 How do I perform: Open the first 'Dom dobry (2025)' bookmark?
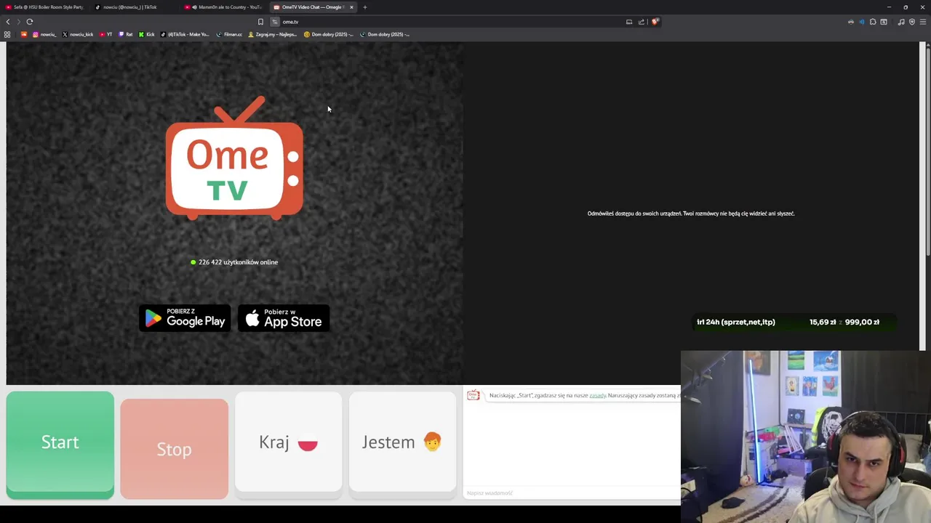click(328, 34)
